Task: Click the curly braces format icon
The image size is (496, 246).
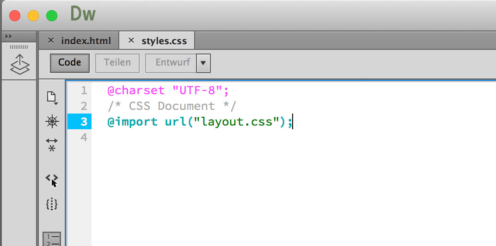Action: point(52,204)
